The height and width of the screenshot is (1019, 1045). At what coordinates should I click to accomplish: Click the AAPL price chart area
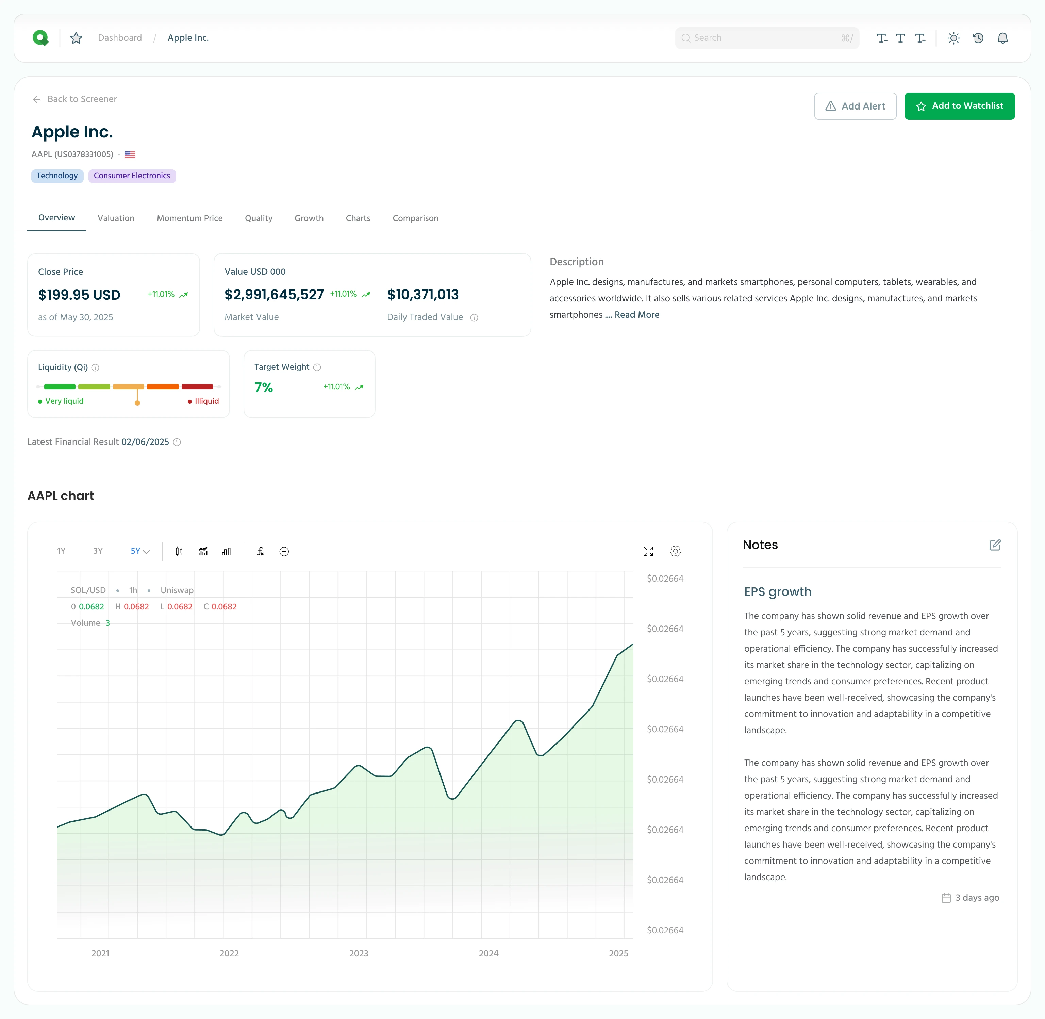coord(345,755)
